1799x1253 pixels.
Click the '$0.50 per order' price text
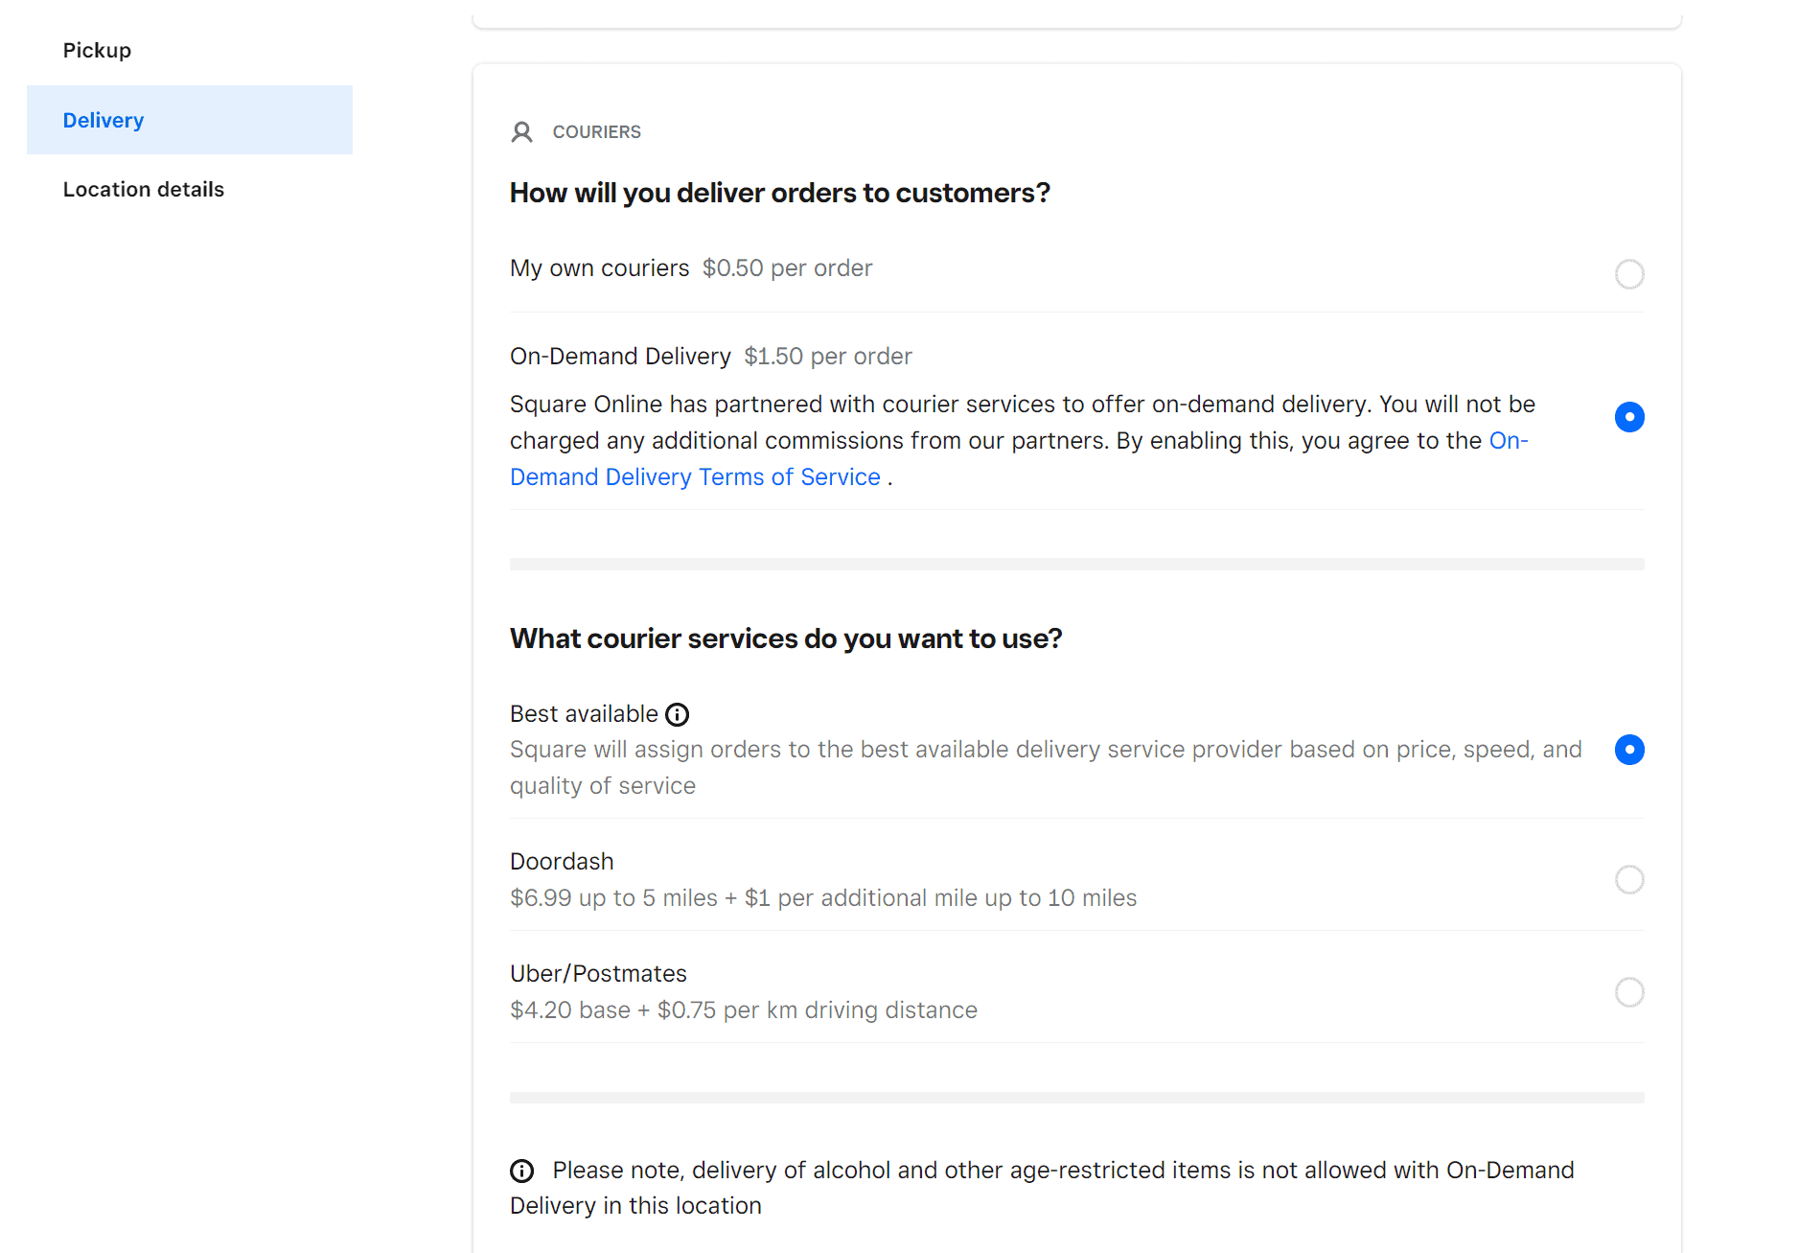coord(787,268)
